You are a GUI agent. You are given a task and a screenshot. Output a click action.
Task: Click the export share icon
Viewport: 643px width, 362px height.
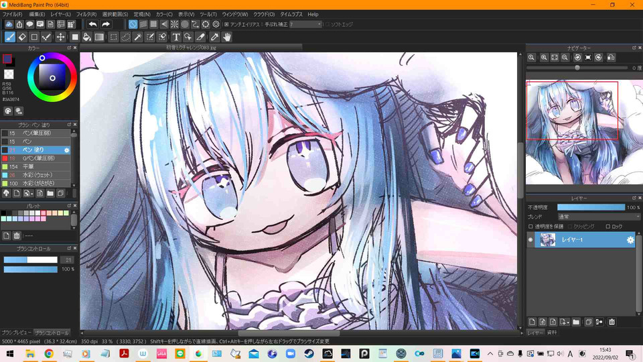(x=19, y=25)
